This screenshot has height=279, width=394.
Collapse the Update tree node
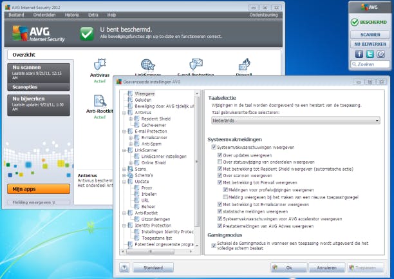coord(124,182)
